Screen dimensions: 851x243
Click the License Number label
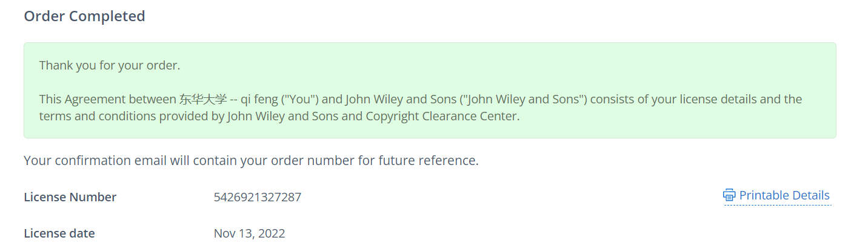[x=70, y=197]
